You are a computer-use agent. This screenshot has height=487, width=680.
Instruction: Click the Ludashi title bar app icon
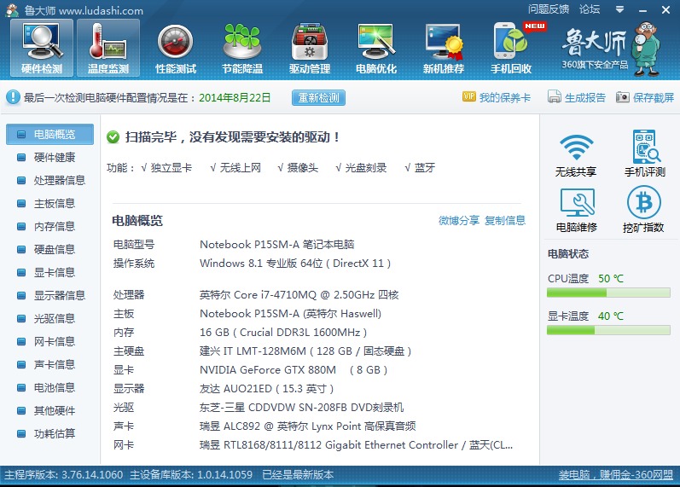12,10
